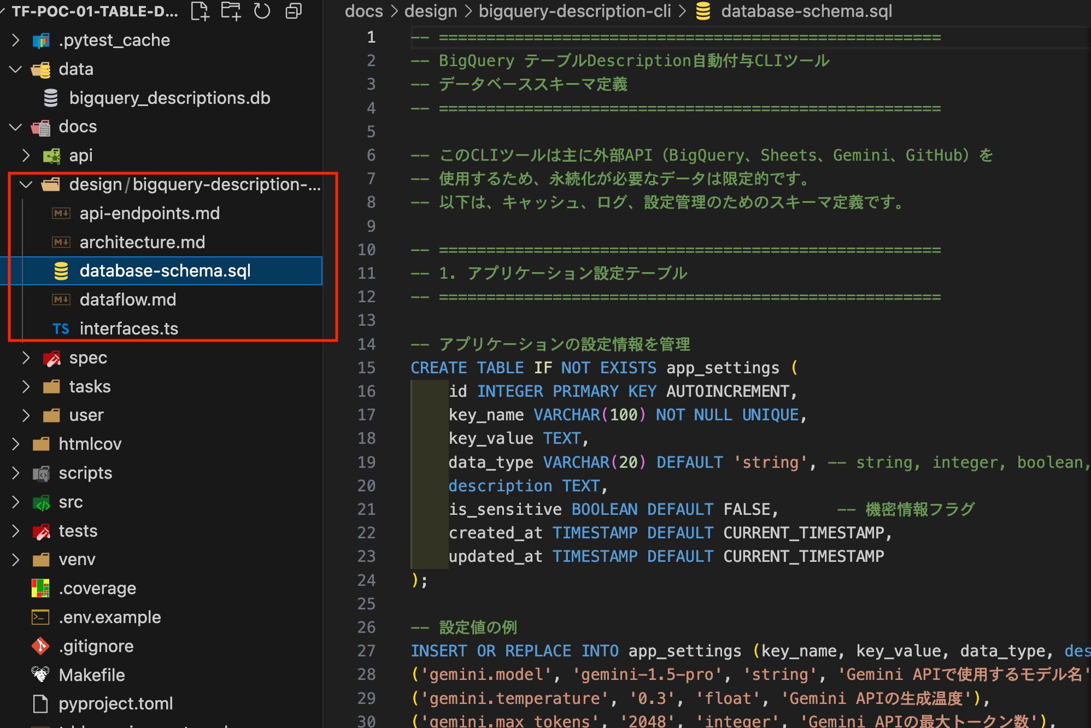1091x728 pixels.
Task: Expand the src folder chevron
Action: pos(16,502)
